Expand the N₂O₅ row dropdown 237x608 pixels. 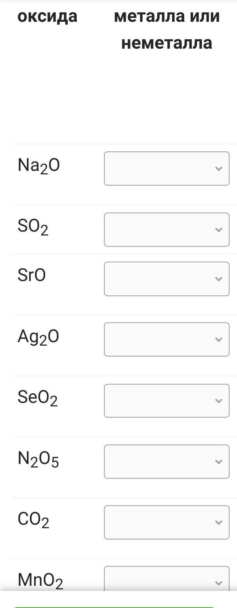[x=167, y=461]
